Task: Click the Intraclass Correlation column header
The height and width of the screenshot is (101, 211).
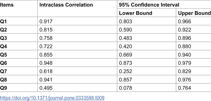Action: click(x=66, y=5)
